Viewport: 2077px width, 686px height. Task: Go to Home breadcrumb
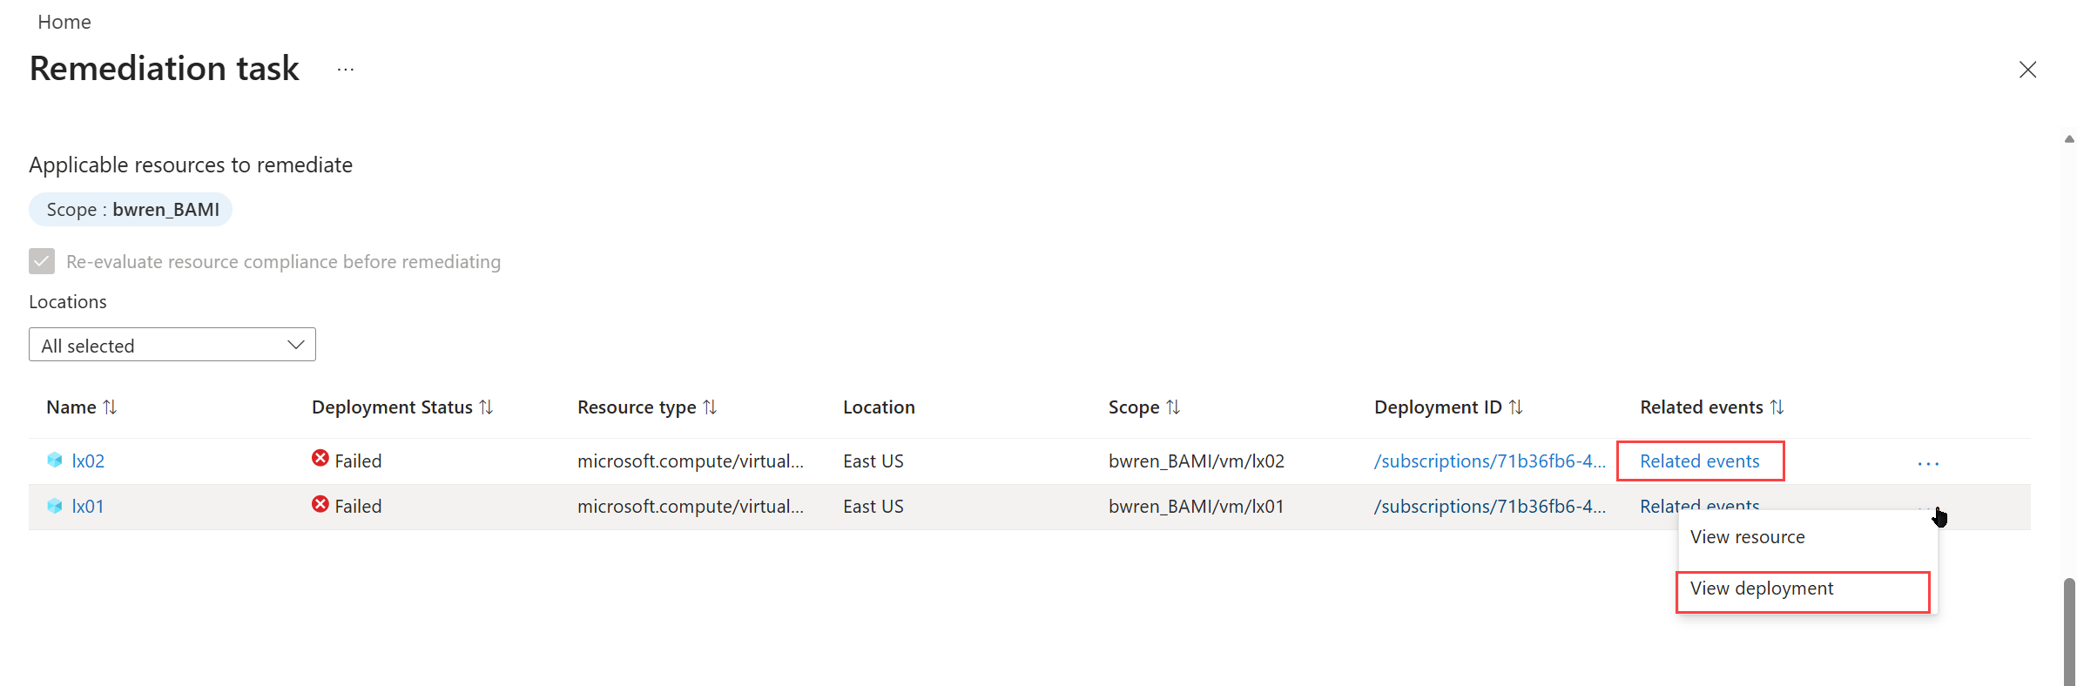64,22
